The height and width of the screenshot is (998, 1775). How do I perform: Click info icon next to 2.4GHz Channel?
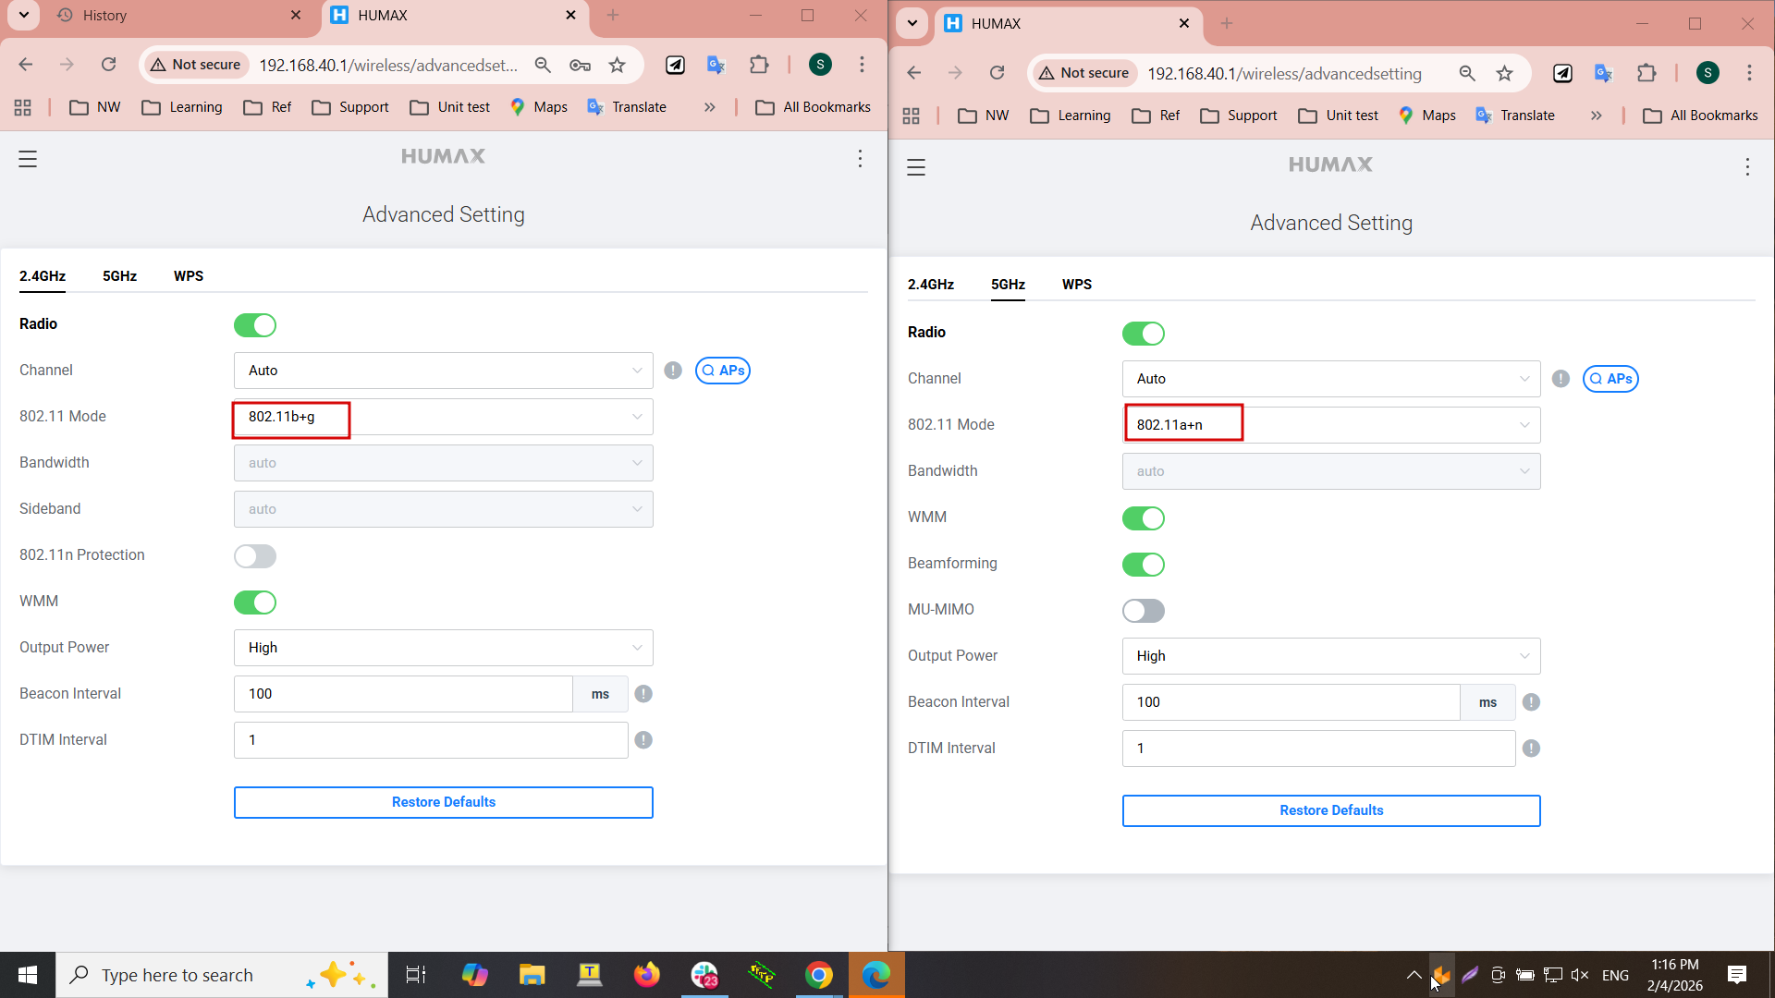(673, 371)
